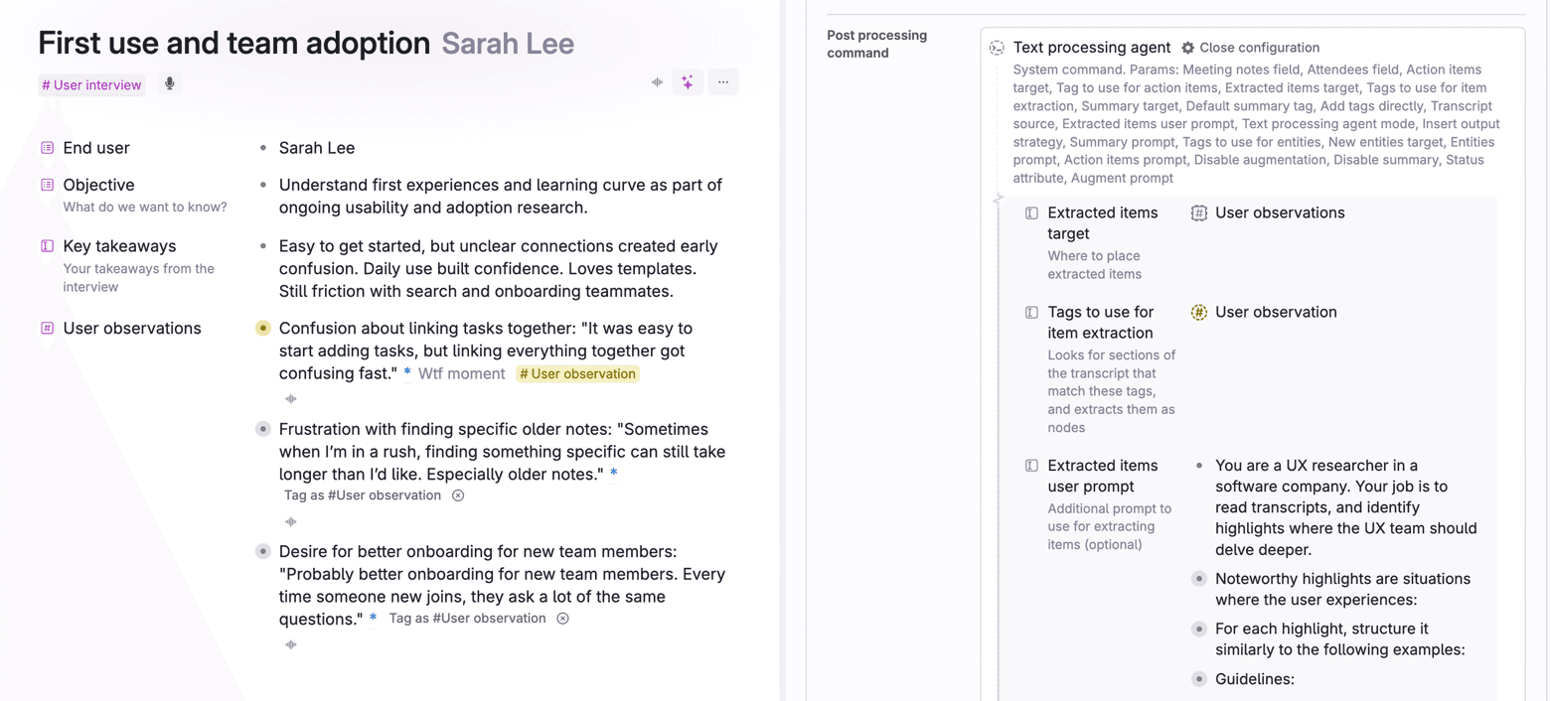Viewport: 1550px width, 701px height.
Task: Expand the Guidelines prompt bullet
Action: click(x=1199, y=680)
